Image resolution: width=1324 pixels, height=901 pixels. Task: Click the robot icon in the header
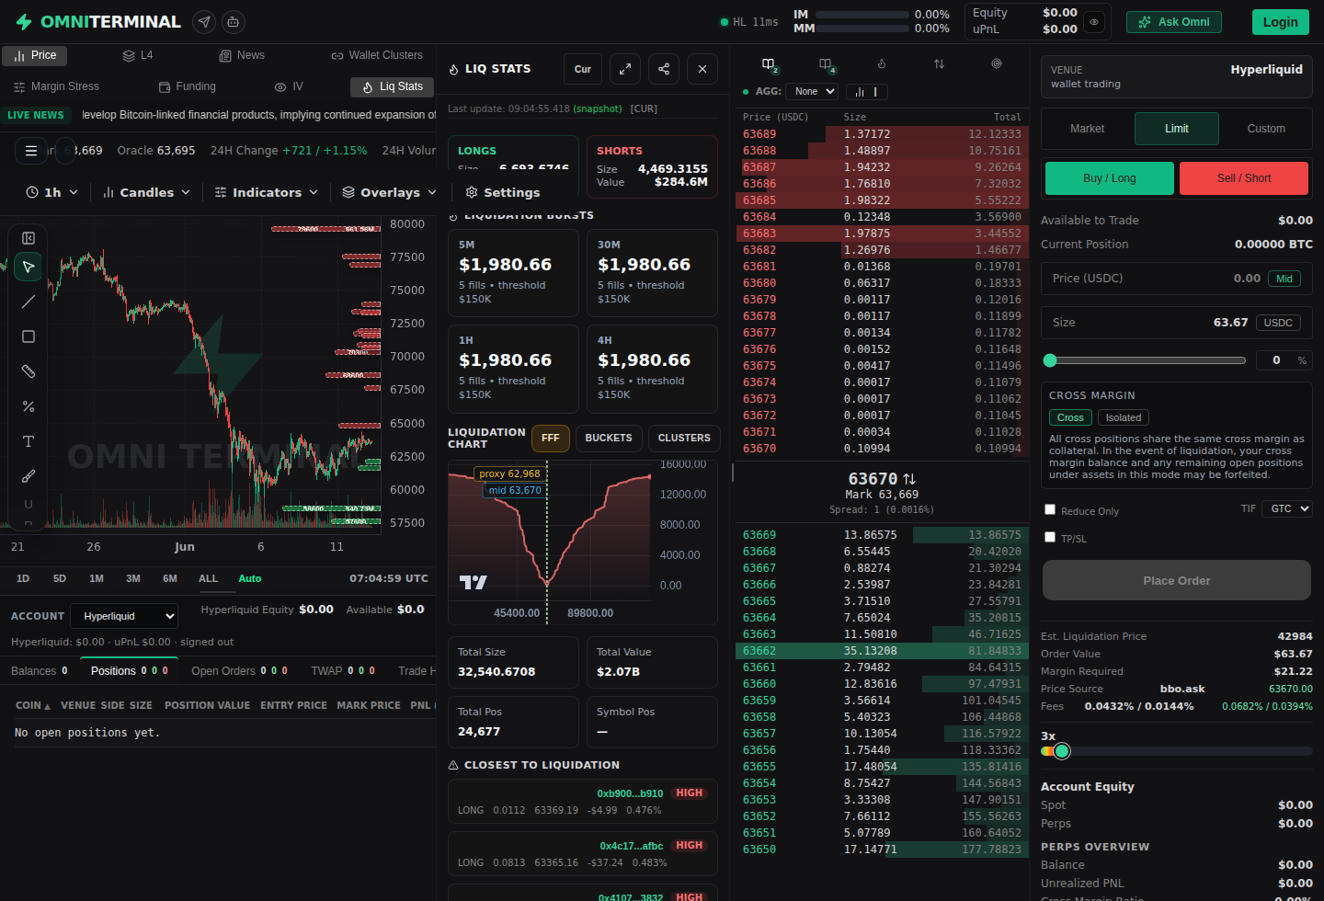(234, 21)
